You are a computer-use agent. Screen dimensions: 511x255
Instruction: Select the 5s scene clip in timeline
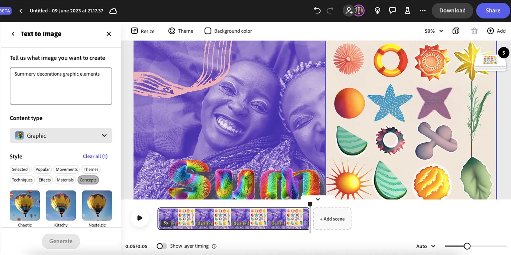(233, 219)
